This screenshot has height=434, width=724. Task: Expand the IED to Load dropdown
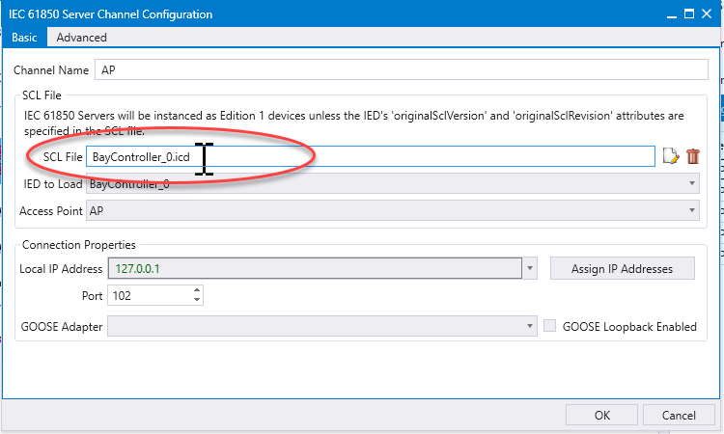point(693,183)
